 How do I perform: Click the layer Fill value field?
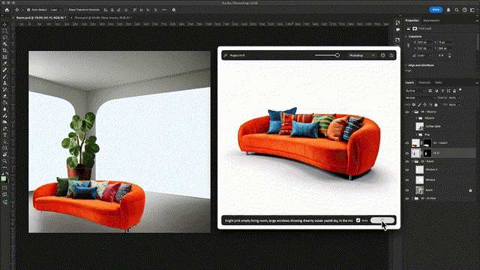tap(453, 105)
